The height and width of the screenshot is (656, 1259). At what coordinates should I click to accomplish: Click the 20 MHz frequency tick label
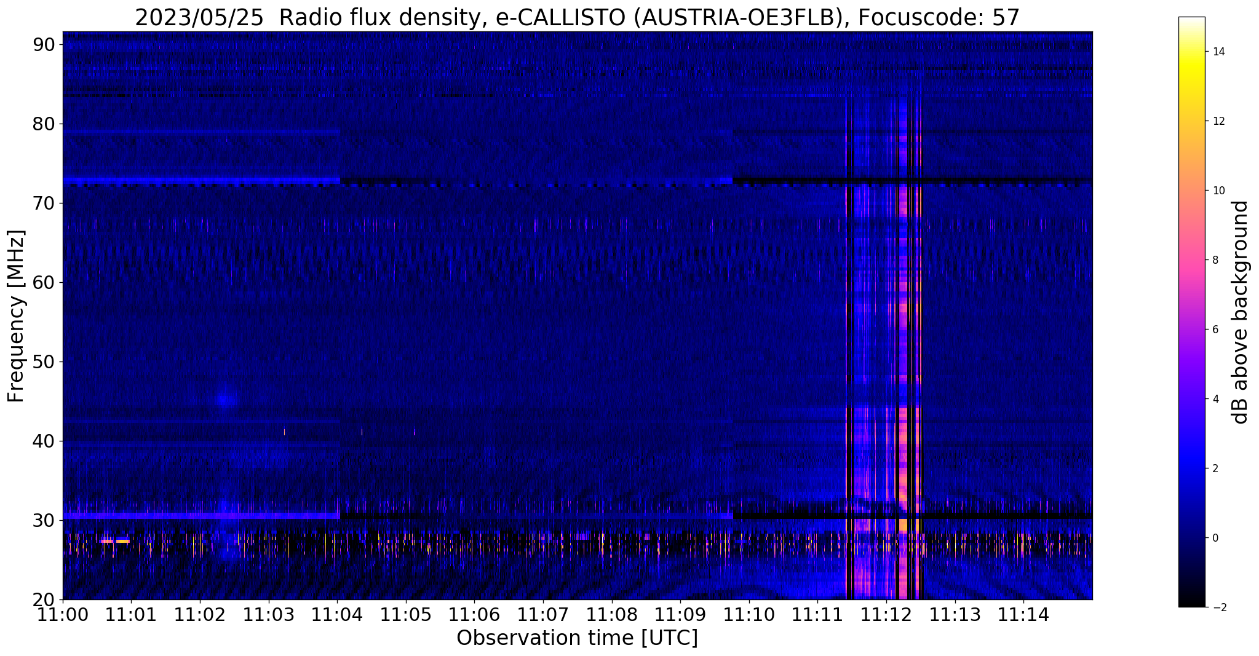tap(44, 600)
